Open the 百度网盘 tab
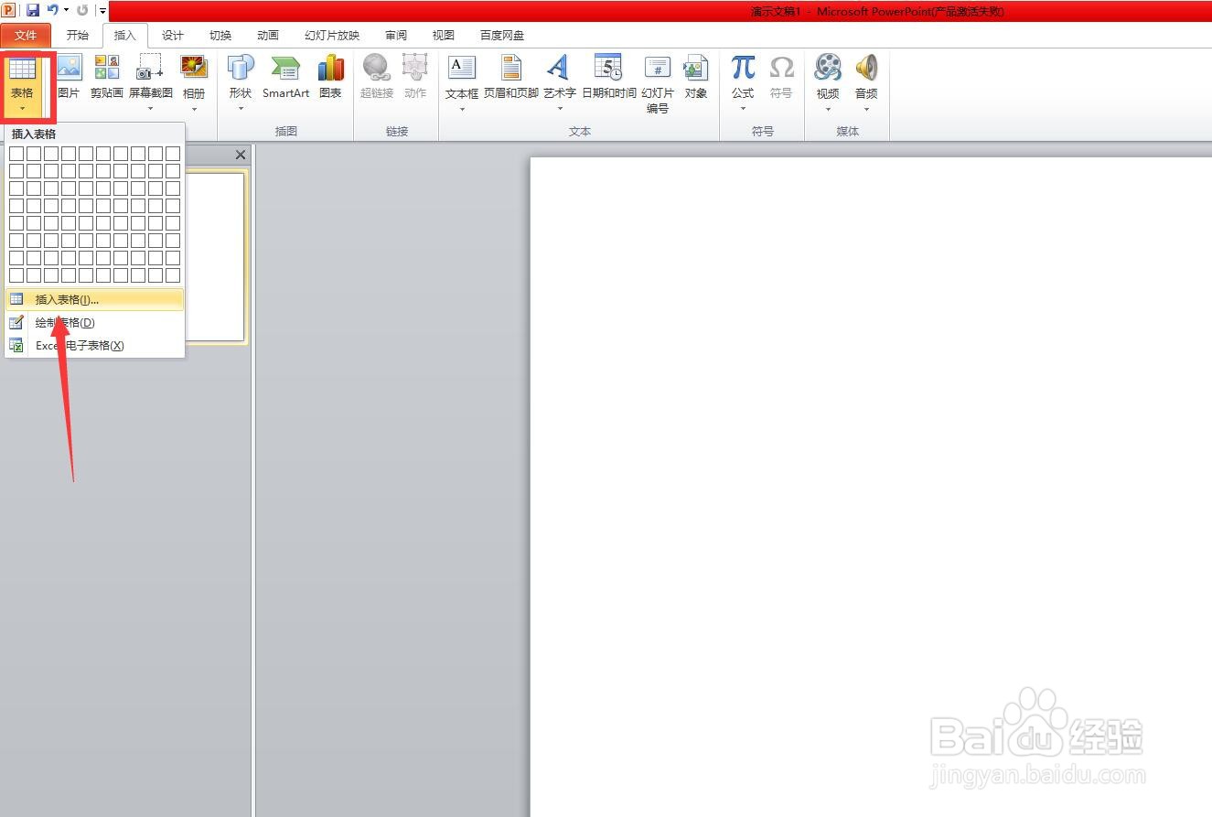Viewport: 1212px width, 817px height. [502, 36]
